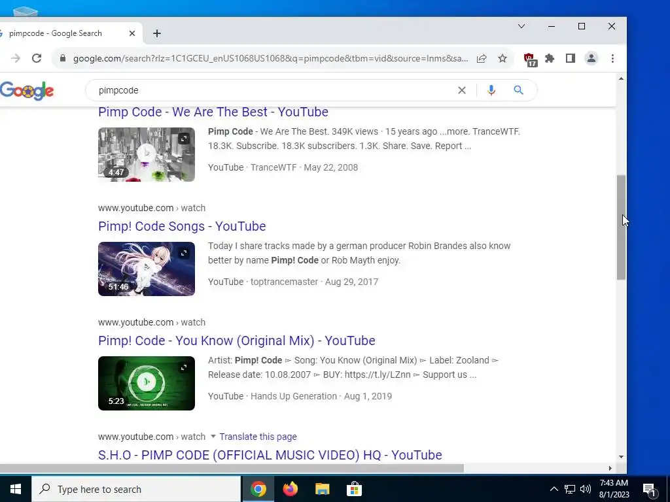The image size is (670, 502).
Task: Open the tab search dropdown chevron
Action: coord(521,26)
